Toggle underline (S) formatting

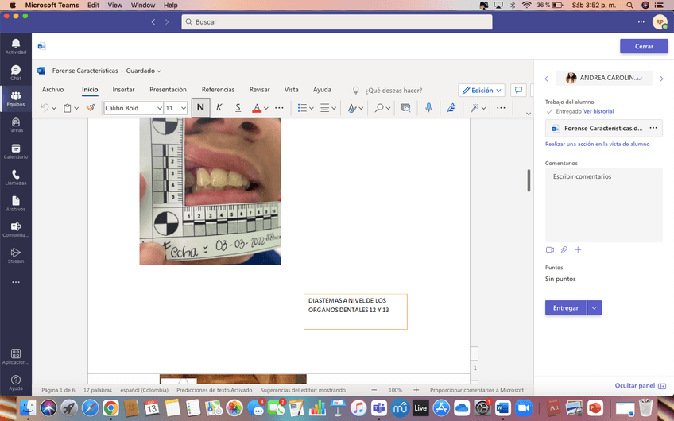pos(238,108)
